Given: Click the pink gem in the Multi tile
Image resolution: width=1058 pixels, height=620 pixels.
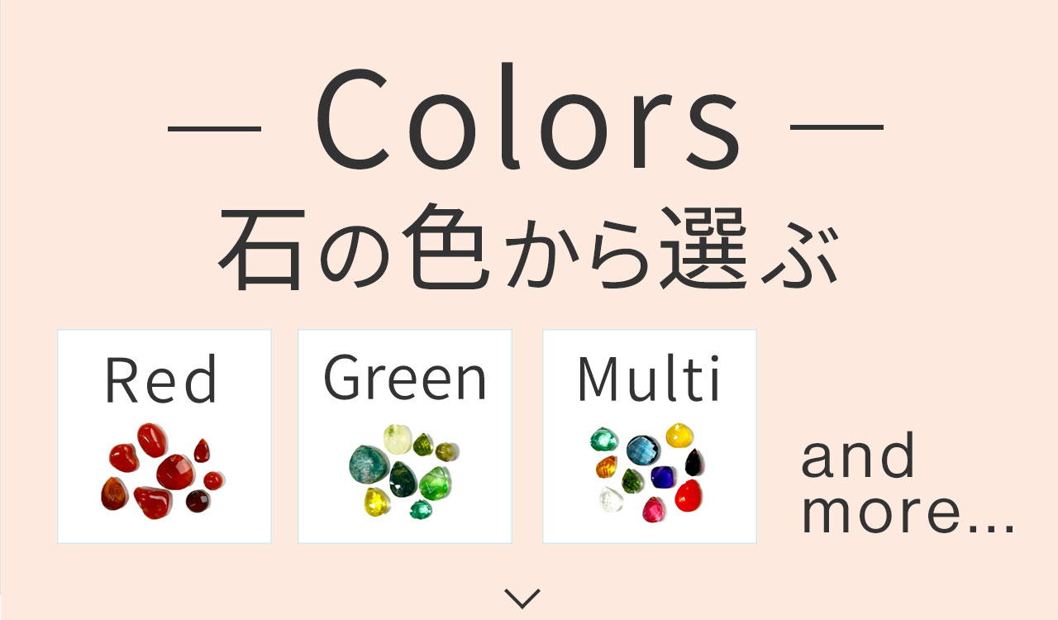Looking at the screenshot, I should click(x=654, y=508).
